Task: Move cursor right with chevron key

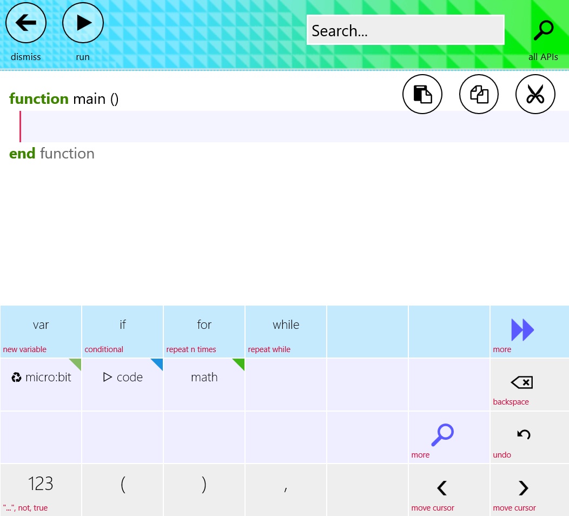Action: point(523,488)
